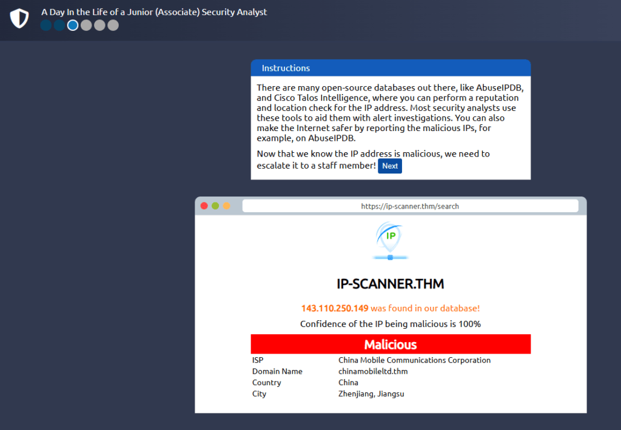Select the fifth progress step dot
The image size is (621, 430).
tap(99, 25)
